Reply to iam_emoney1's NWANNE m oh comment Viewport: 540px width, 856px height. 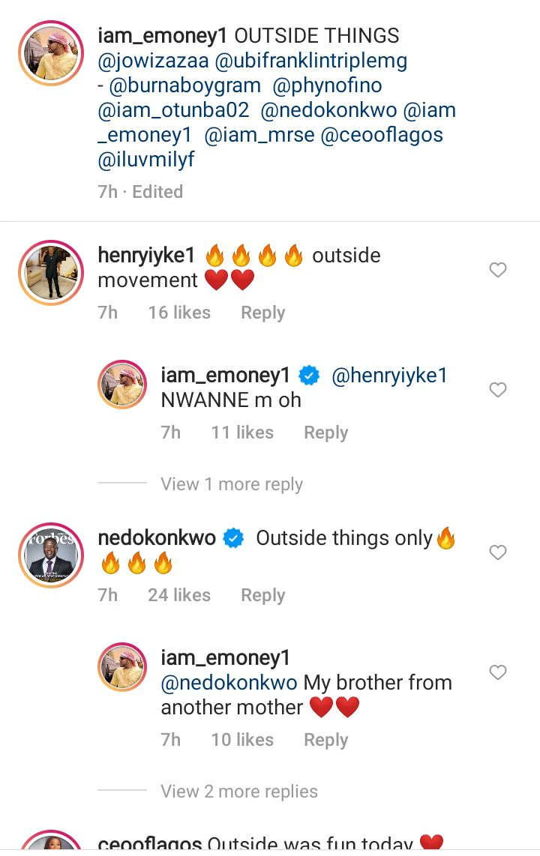click(325, 432)
